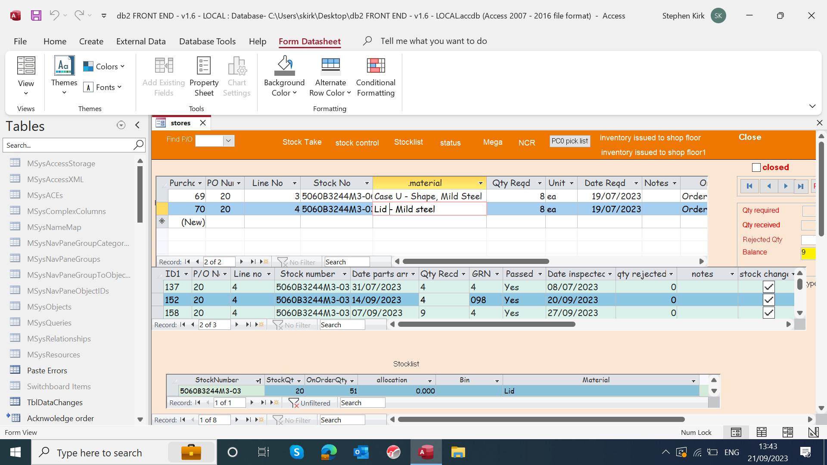Untick stock change checkbox for ID 137
Screen dimensions: 827x465
coord(768,287)
